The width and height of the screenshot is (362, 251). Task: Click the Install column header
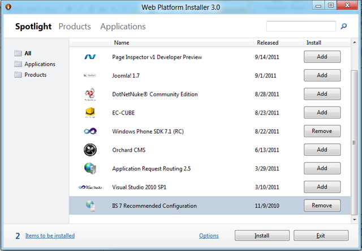[x=327, y=42]
